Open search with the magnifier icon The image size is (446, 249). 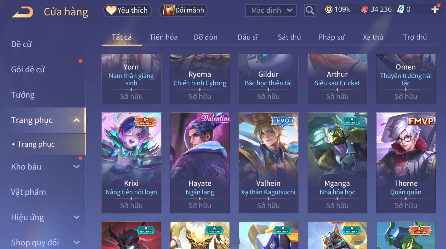pyautogui.click(x=310, y=10)
